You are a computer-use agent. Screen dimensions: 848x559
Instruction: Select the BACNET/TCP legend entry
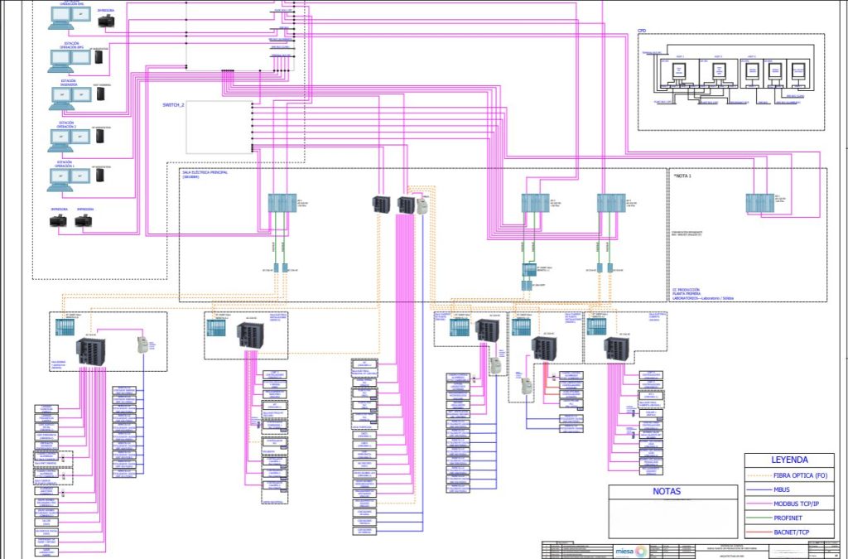[791, 532]
